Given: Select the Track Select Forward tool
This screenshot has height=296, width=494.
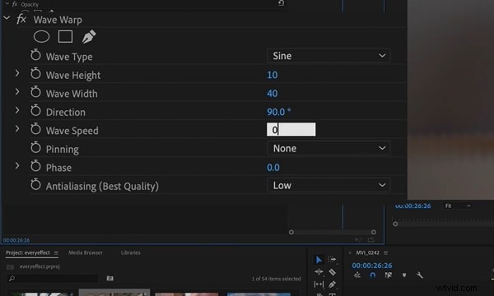Looking at the screenshot, I should coord(332,260).
